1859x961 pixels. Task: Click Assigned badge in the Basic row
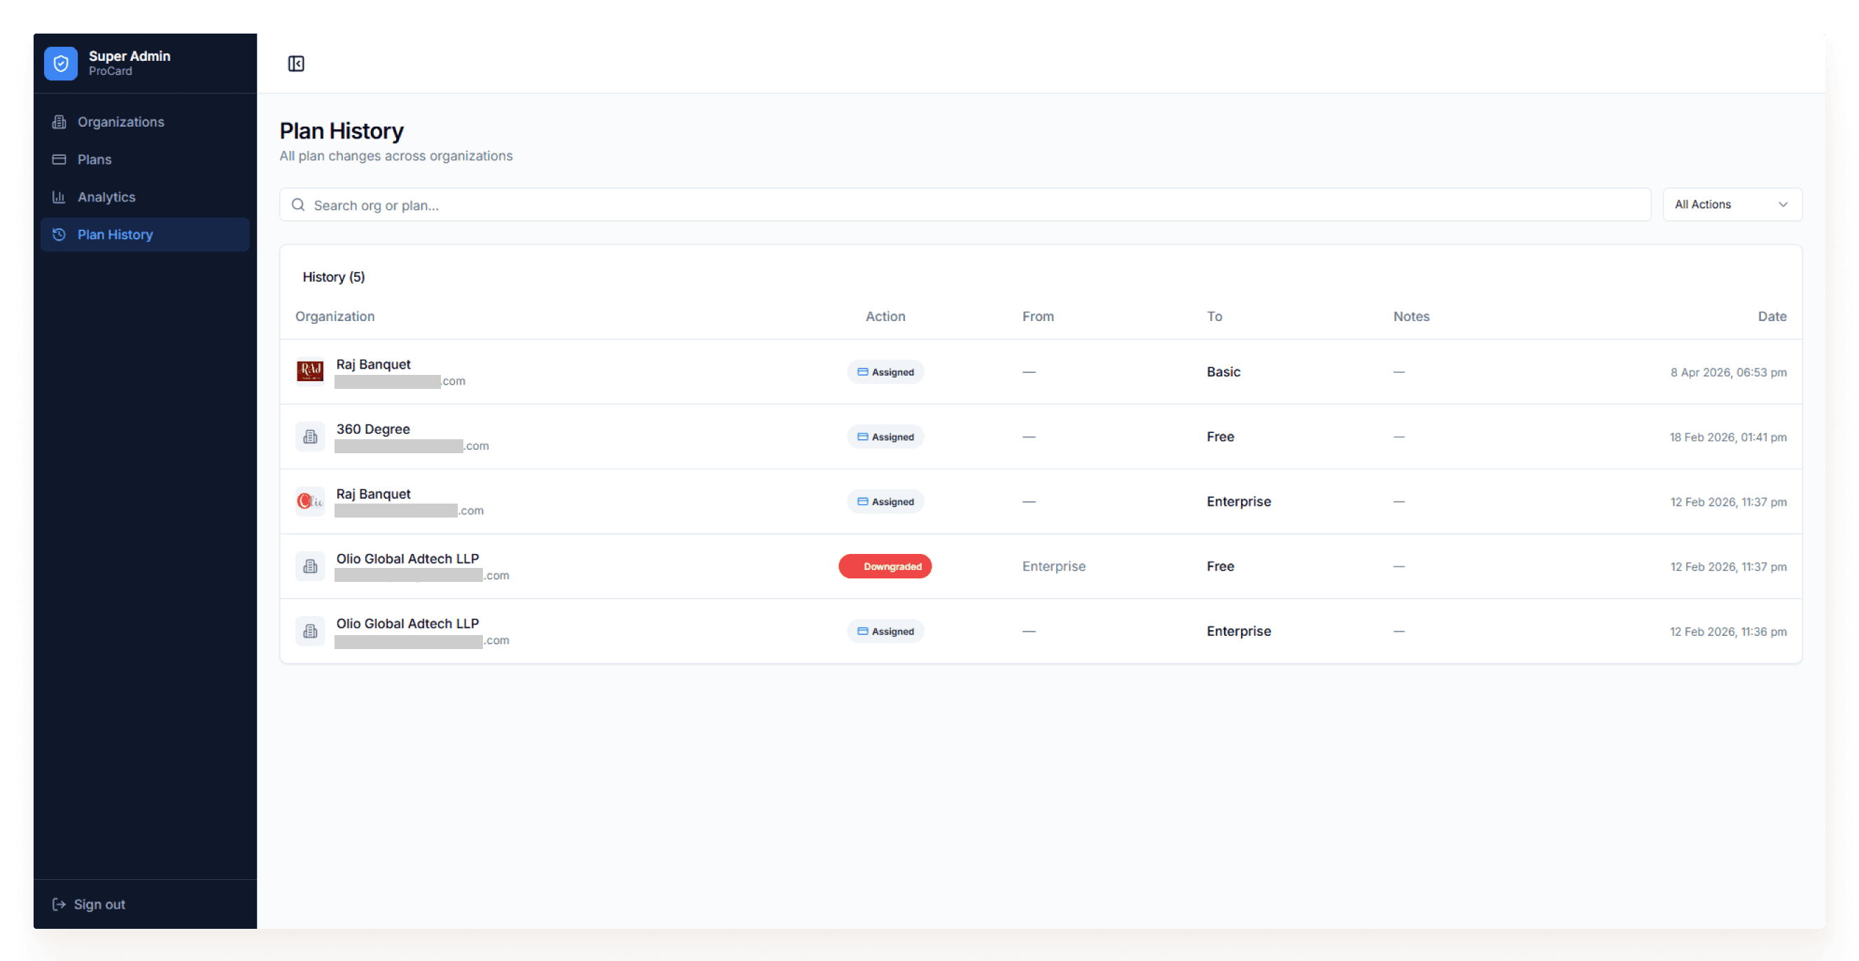click(885, 372)
